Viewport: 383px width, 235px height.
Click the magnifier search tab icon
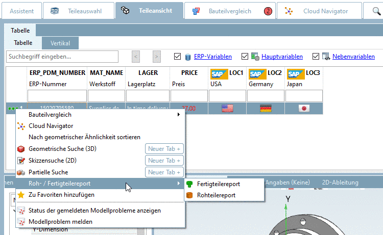coord(376,11)
